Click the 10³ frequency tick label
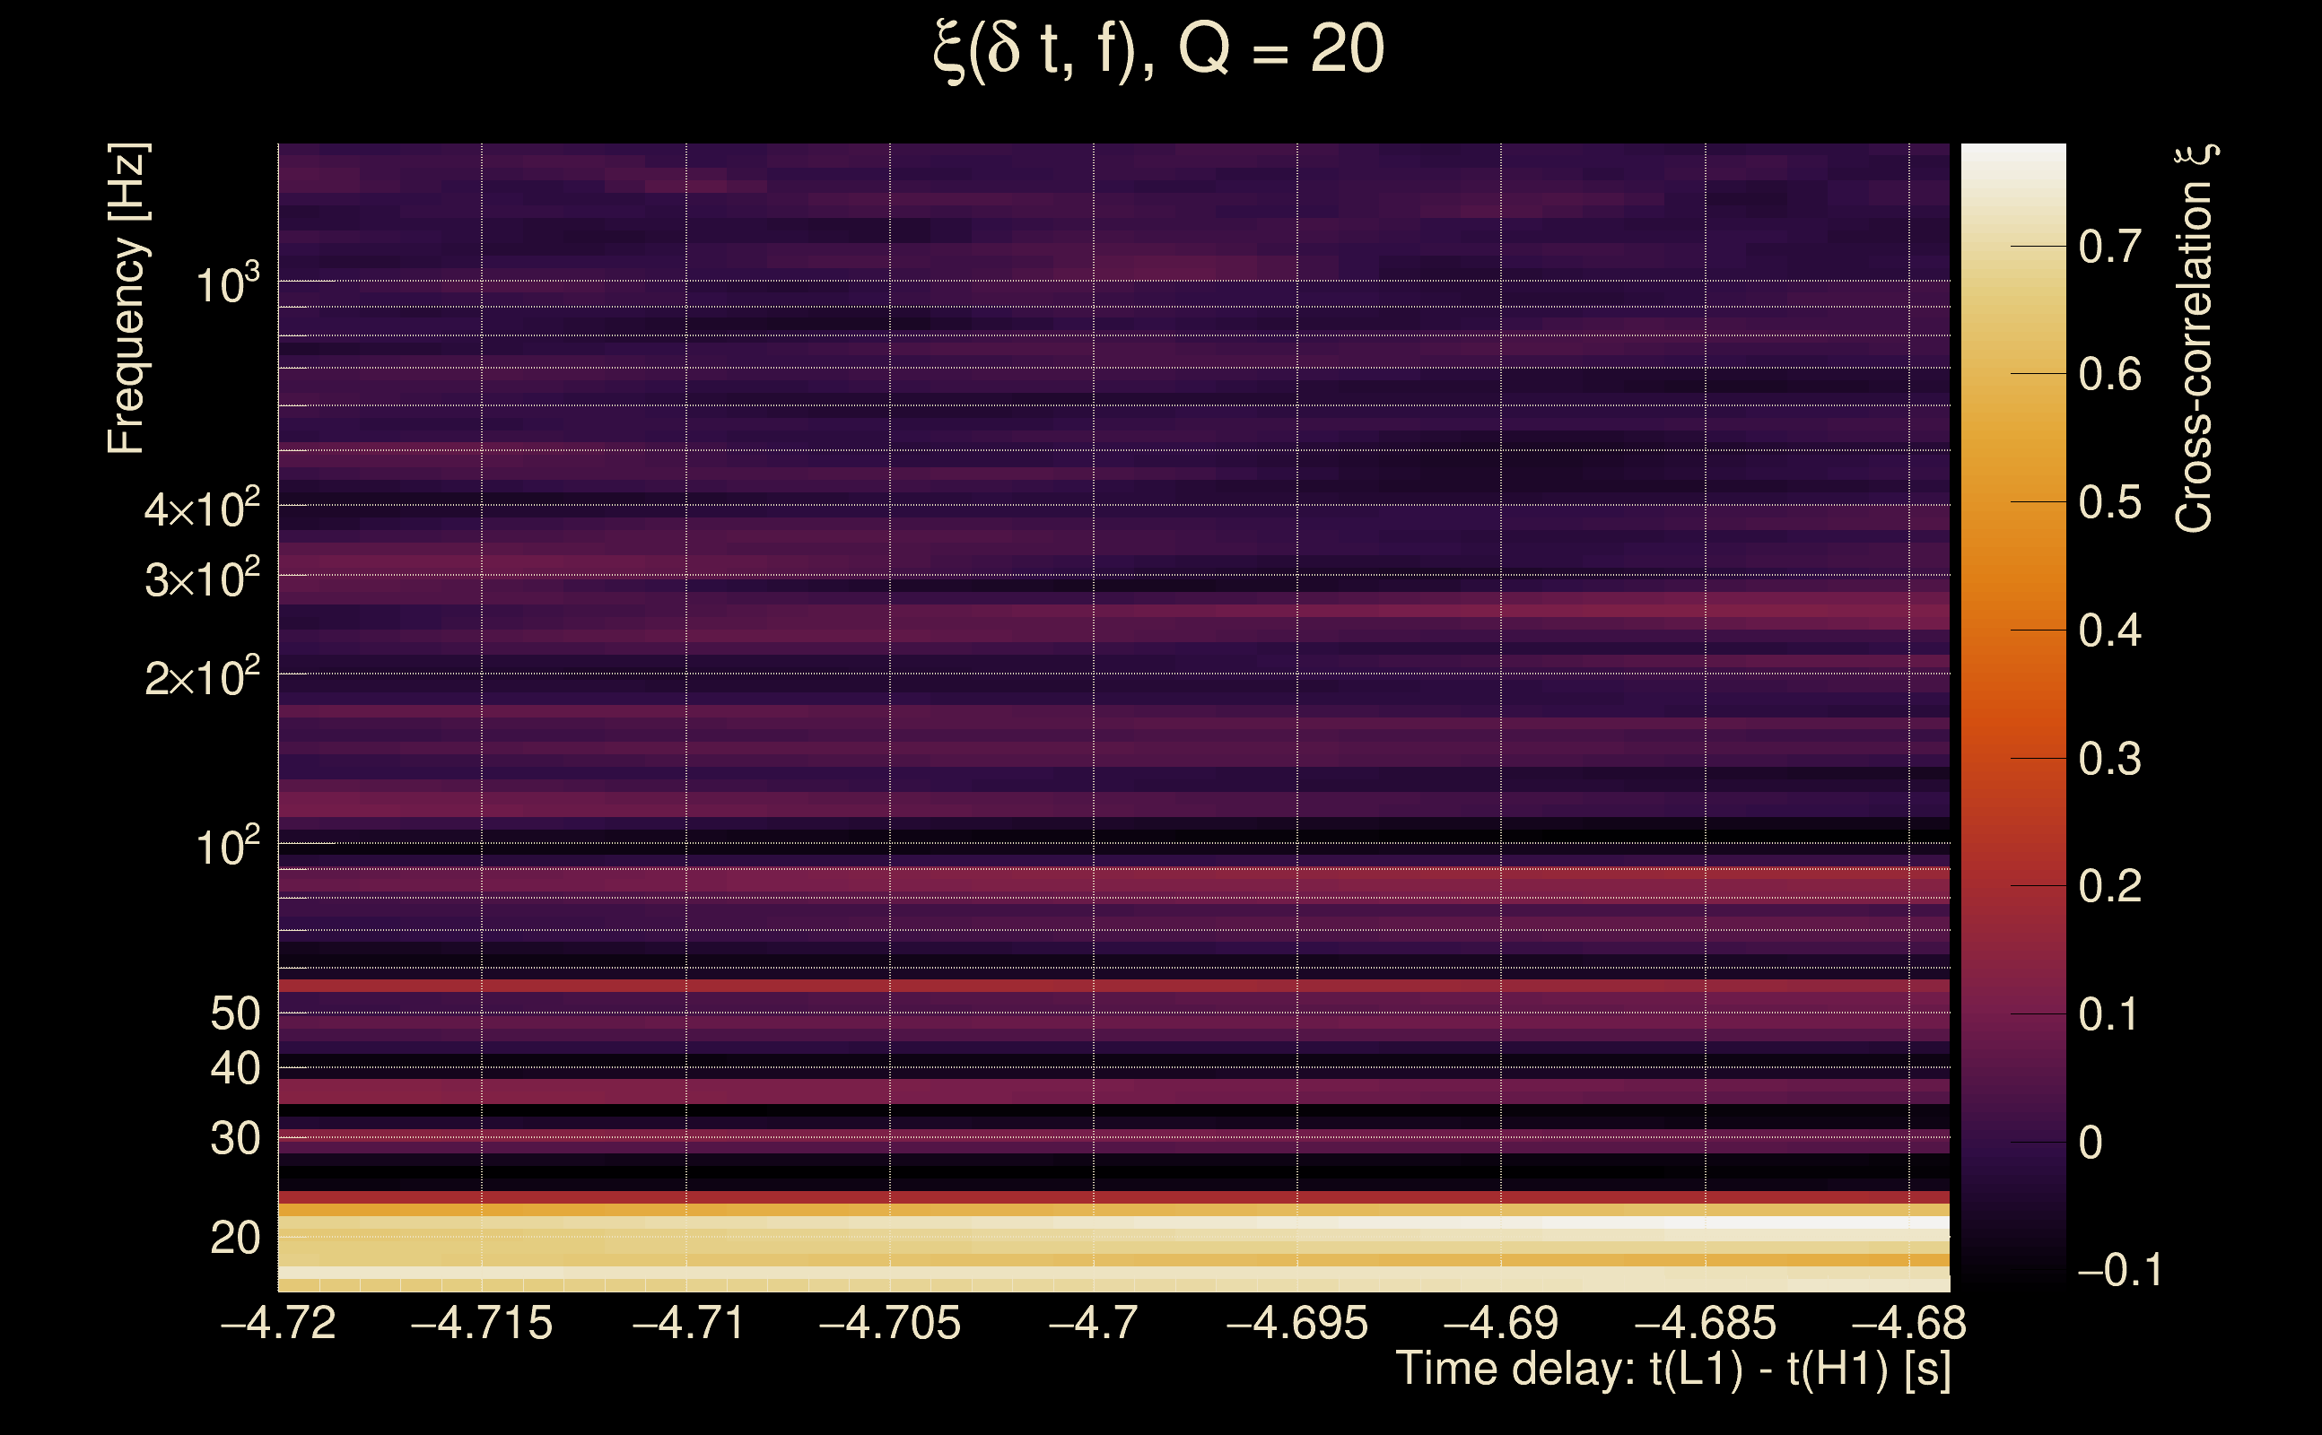Viewport: 2322px width, 1435px height. tap(226, 283)
